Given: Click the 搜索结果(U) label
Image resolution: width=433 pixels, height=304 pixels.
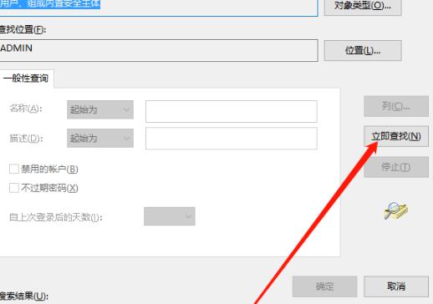Looking at the screenshot, I should pyautogui.click(x=24, y=296).
